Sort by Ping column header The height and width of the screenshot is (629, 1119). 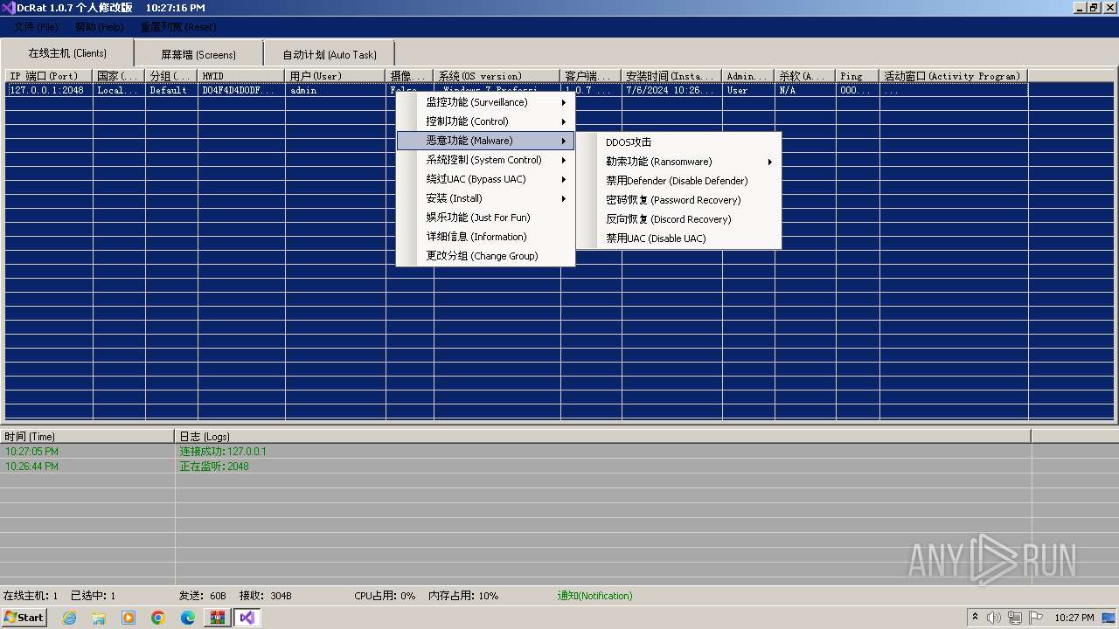[858, 76]
